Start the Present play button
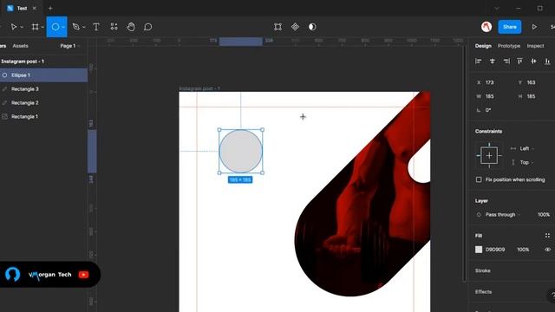The image size is (555, 312). (534, 27)
